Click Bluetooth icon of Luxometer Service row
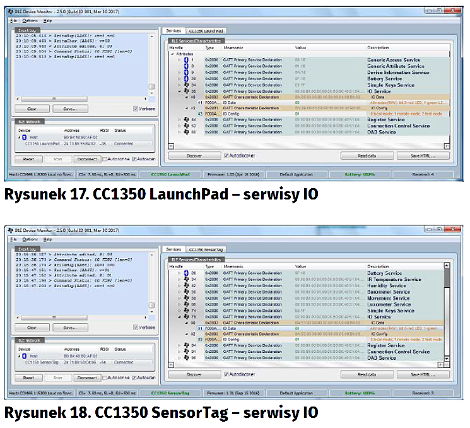470x428 pixels. tap(186, 304)
